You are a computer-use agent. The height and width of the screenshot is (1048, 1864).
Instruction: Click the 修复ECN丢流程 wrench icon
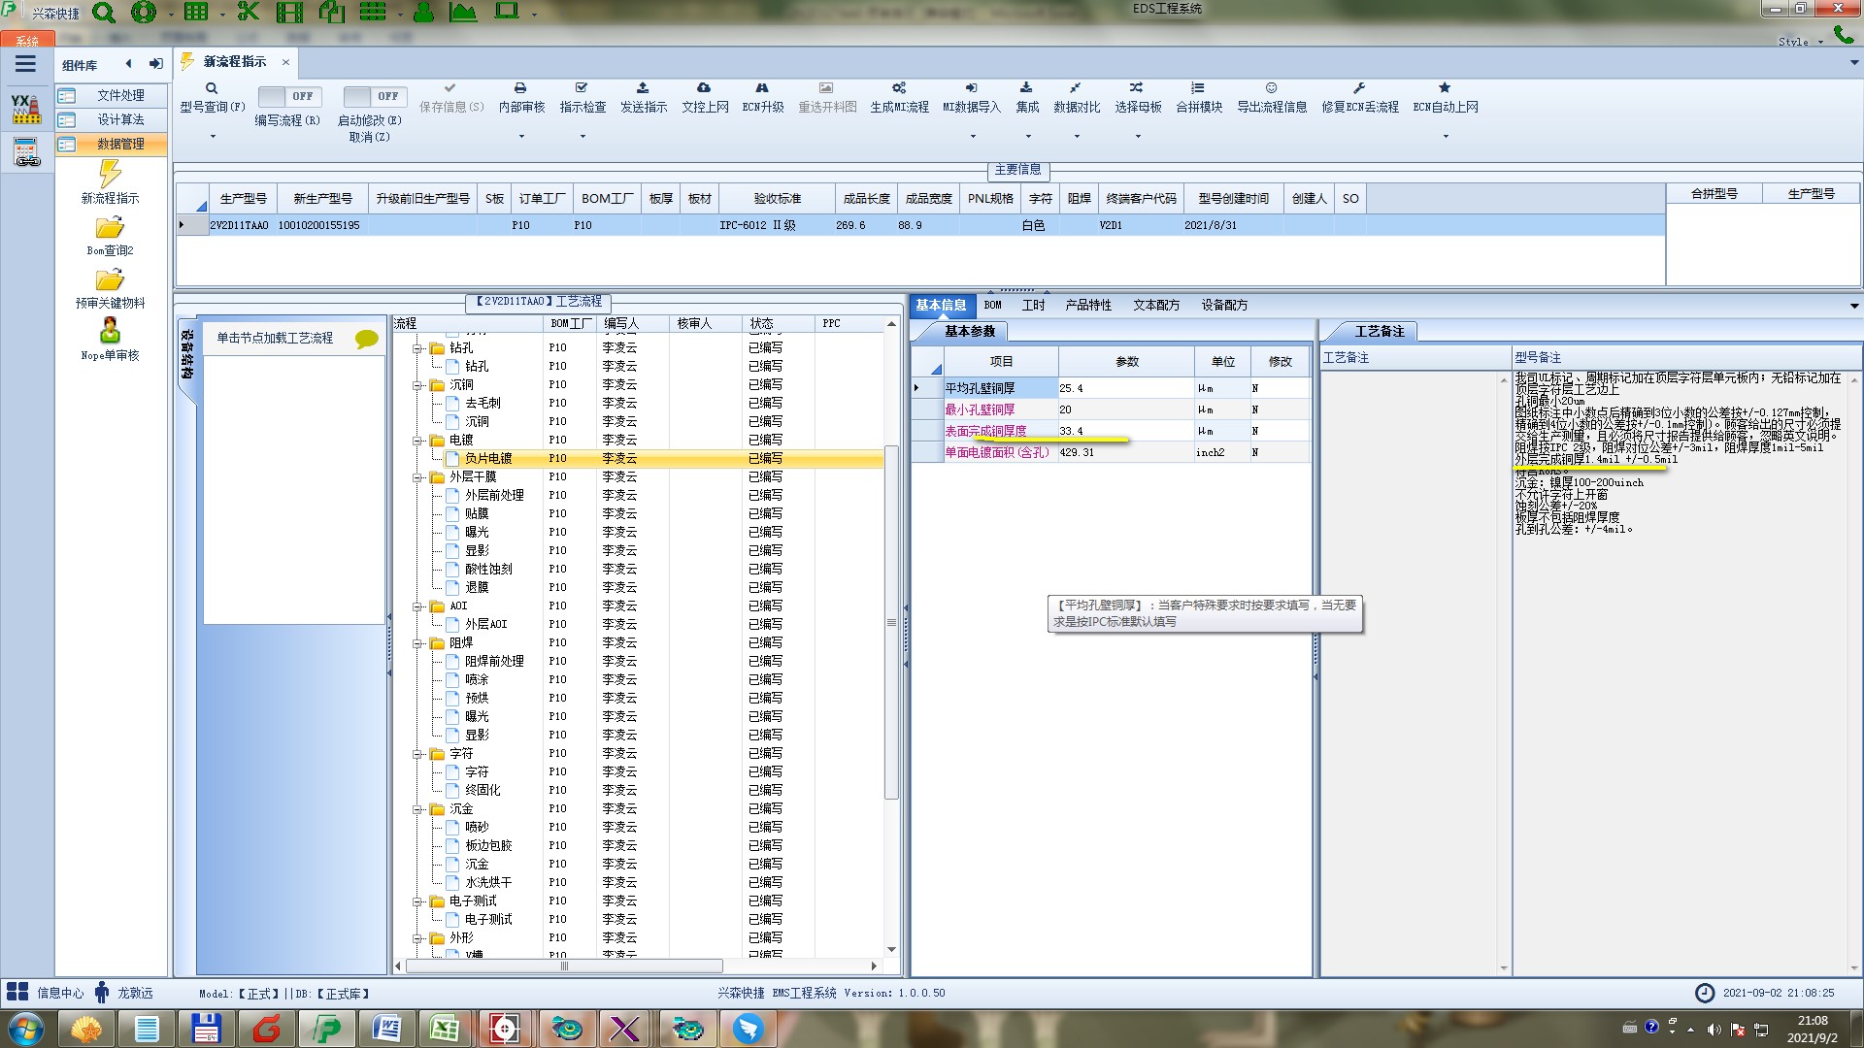(1359, 88)
